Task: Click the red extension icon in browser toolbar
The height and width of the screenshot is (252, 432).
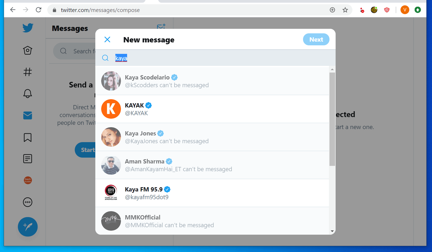Action: point(362,10)
